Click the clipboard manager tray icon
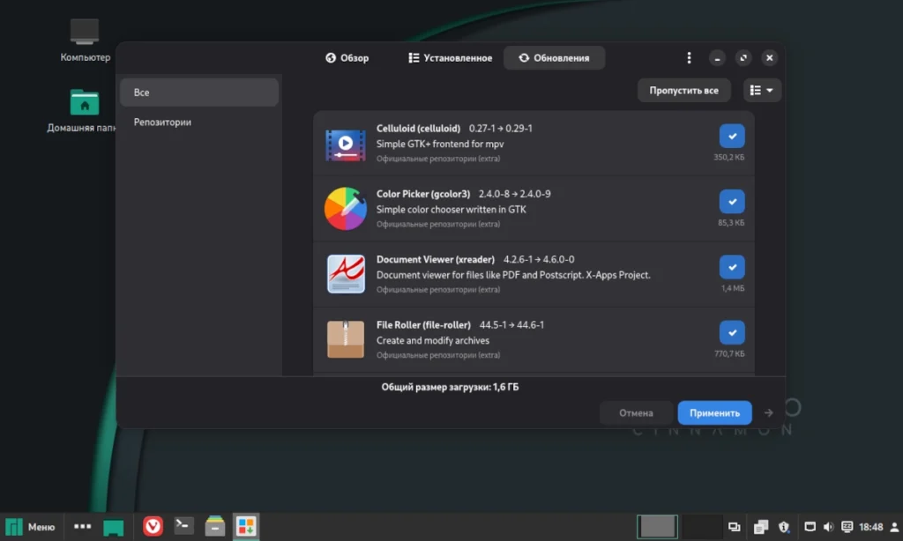903x541 pixels. (761, 527)
